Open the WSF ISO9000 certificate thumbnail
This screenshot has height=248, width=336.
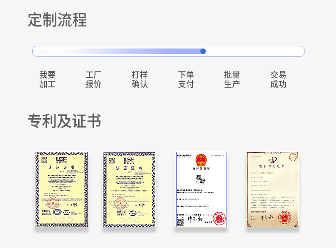click(x=62, y=189)
